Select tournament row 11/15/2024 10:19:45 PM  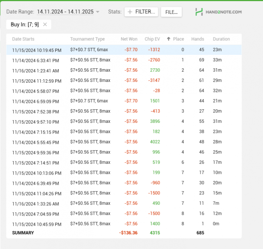[37, 50]
